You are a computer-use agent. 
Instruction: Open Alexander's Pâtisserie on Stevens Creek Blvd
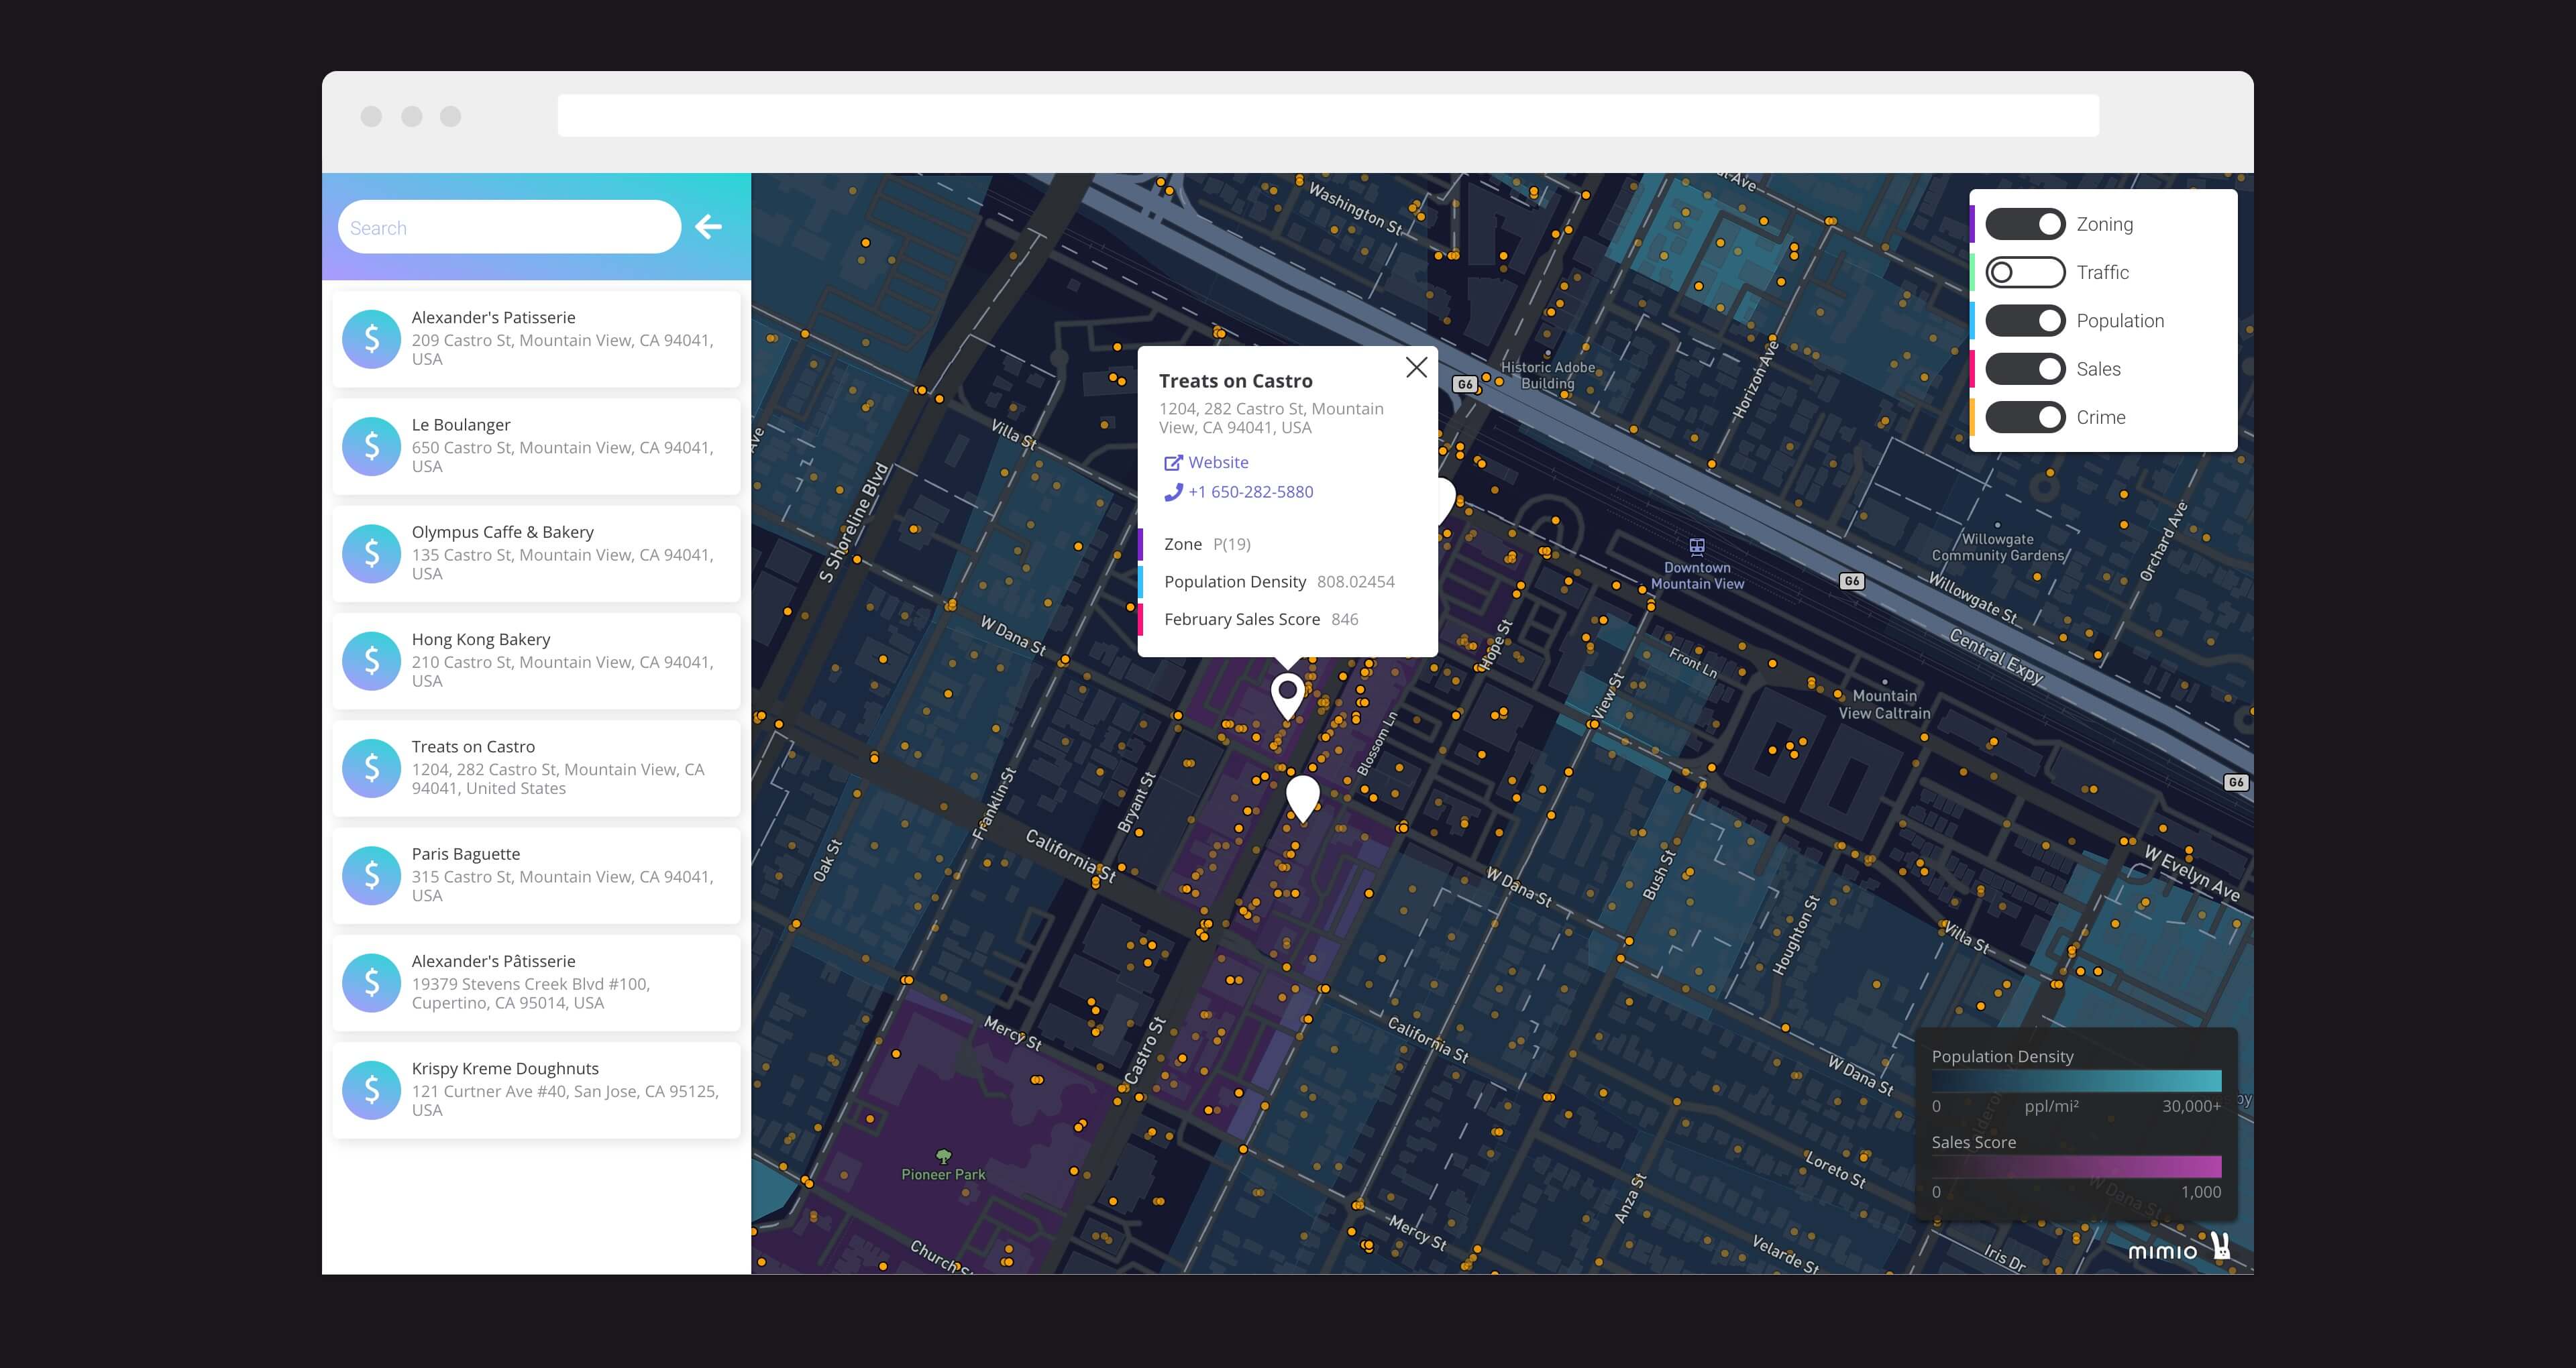(536, 982)
